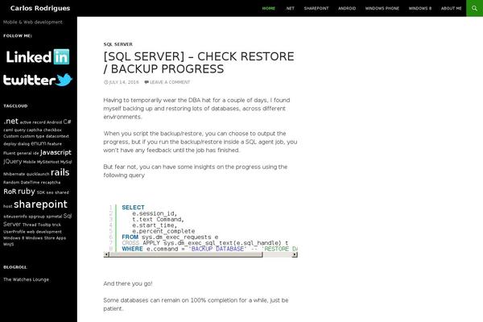Click the 'And there you go!' paragraph
The width and height of the screenshot is (483, 322).
128,283
